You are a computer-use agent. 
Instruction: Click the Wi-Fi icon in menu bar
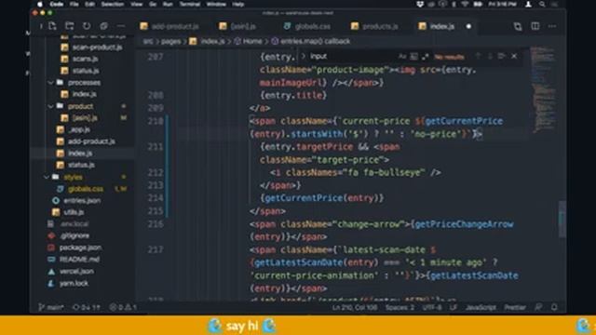(465, 4)
